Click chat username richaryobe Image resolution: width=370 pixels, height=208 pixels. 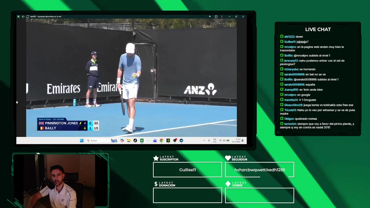pyautogui.click(x=291, y=69)
